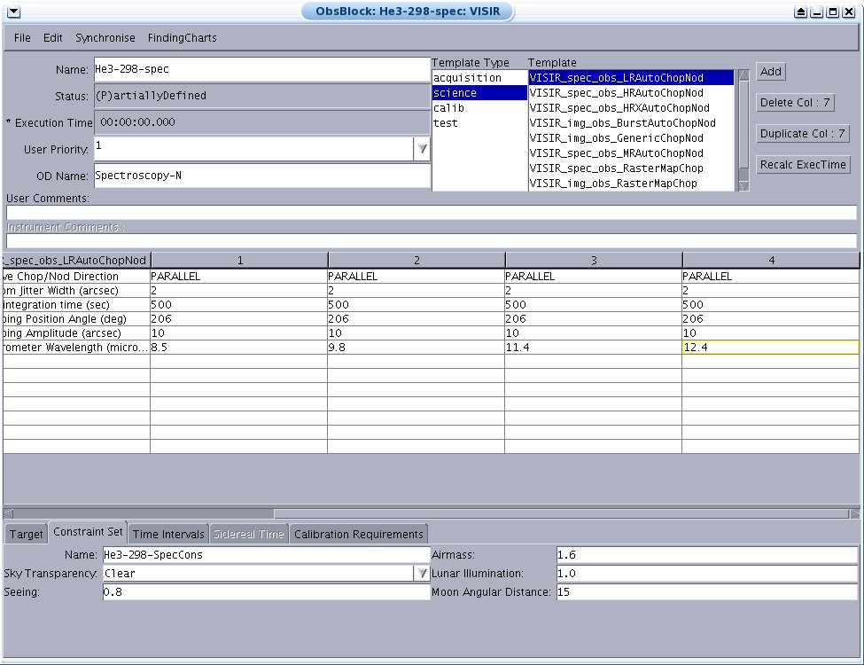Open the Edit menu

coord(53,38)
